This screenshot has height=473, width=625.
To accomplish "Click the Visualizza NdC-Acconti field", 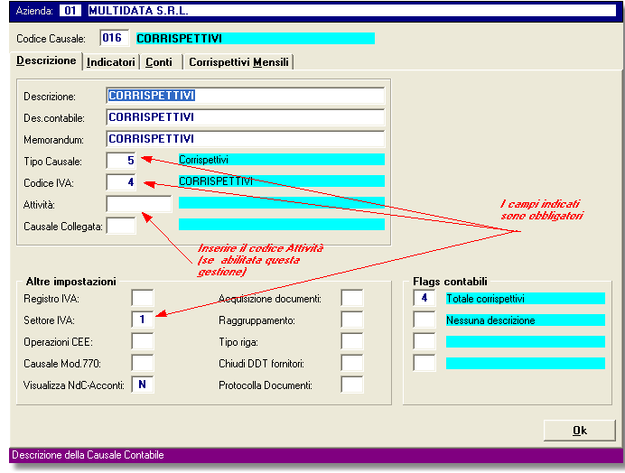I will coord(143,385).
